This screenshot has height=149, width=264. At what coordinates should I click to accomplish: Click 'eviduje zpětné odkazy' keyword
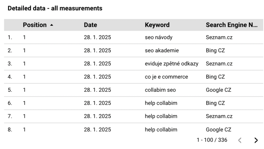[172, 64]
